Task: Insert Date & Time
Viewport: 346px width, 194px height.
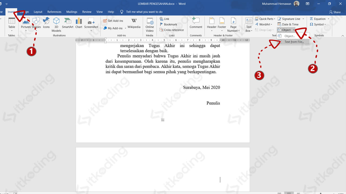Action: tap(288, 24)
